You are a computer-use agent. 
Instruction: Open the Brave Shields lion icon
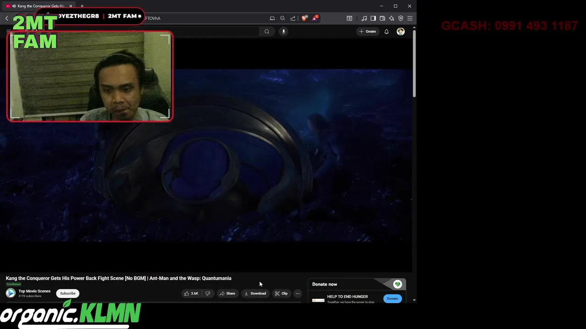[x=304, y=18]
